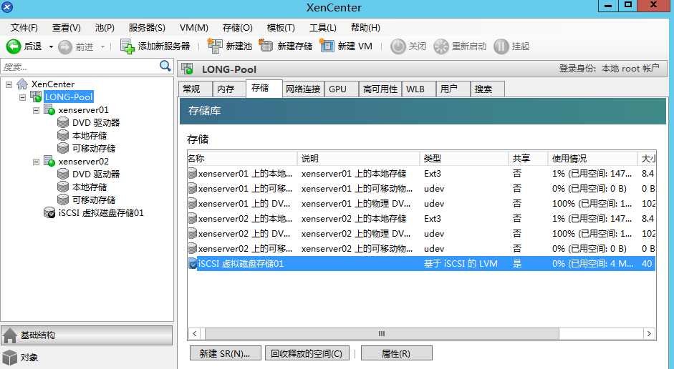Click the horizontal scrollbar thumb
The height and width of the screenshot is (369, 674).
coord(382,333)
